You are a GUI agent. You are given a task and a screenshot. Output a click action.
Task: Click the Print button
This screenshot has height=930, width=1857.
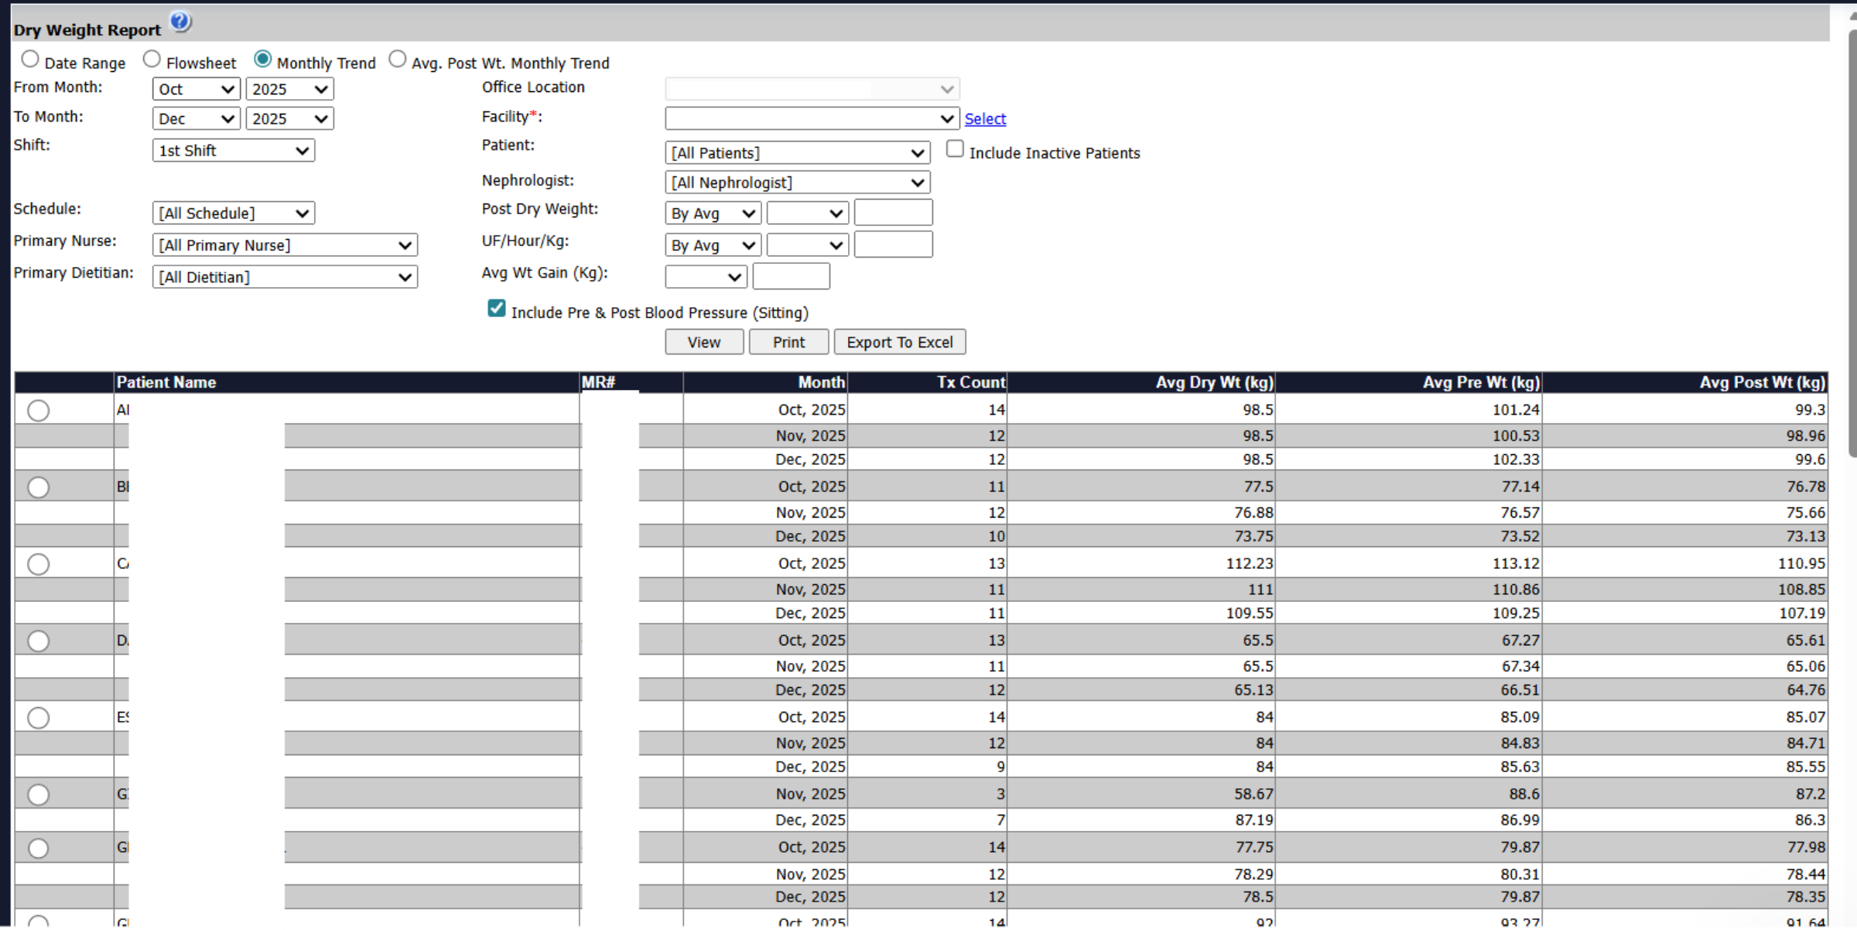coord(788,342)
